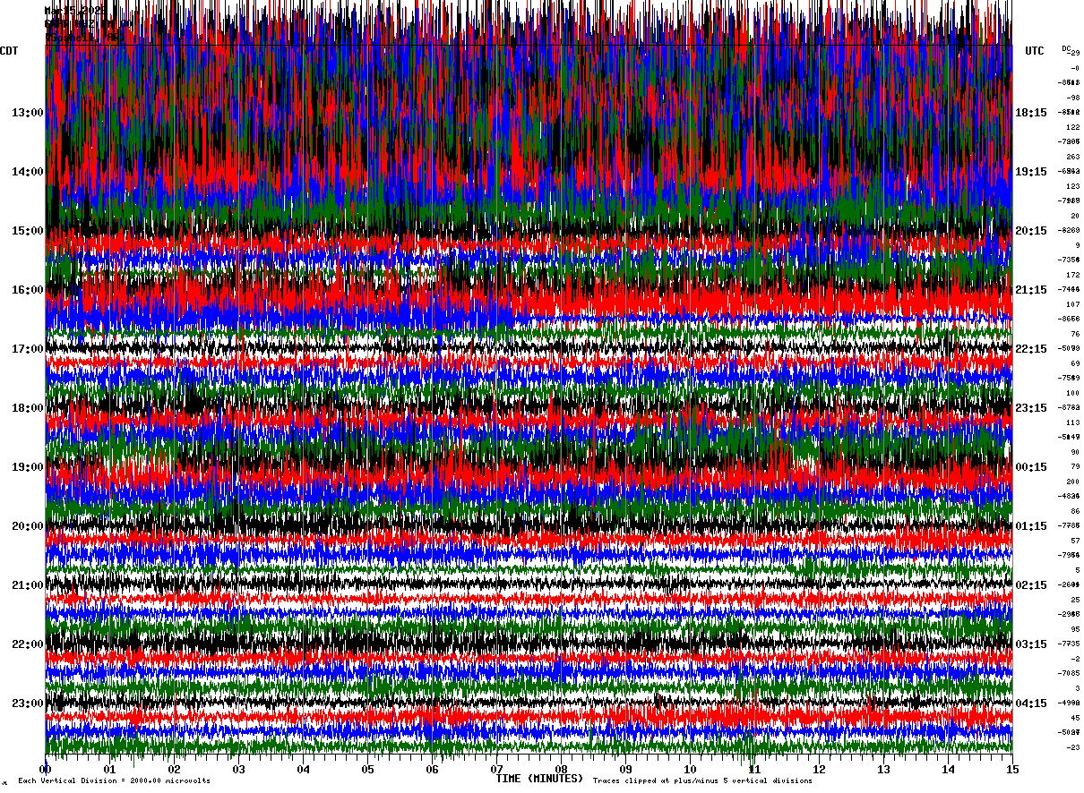The image size is (1084, 793).
Task: Click minute 02 on the time axis
Action: [175, 769]
